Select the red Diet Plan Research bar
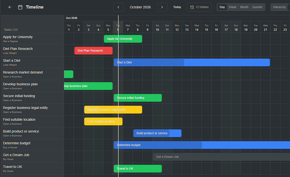The image size is (290, 177). click(94, 51)
